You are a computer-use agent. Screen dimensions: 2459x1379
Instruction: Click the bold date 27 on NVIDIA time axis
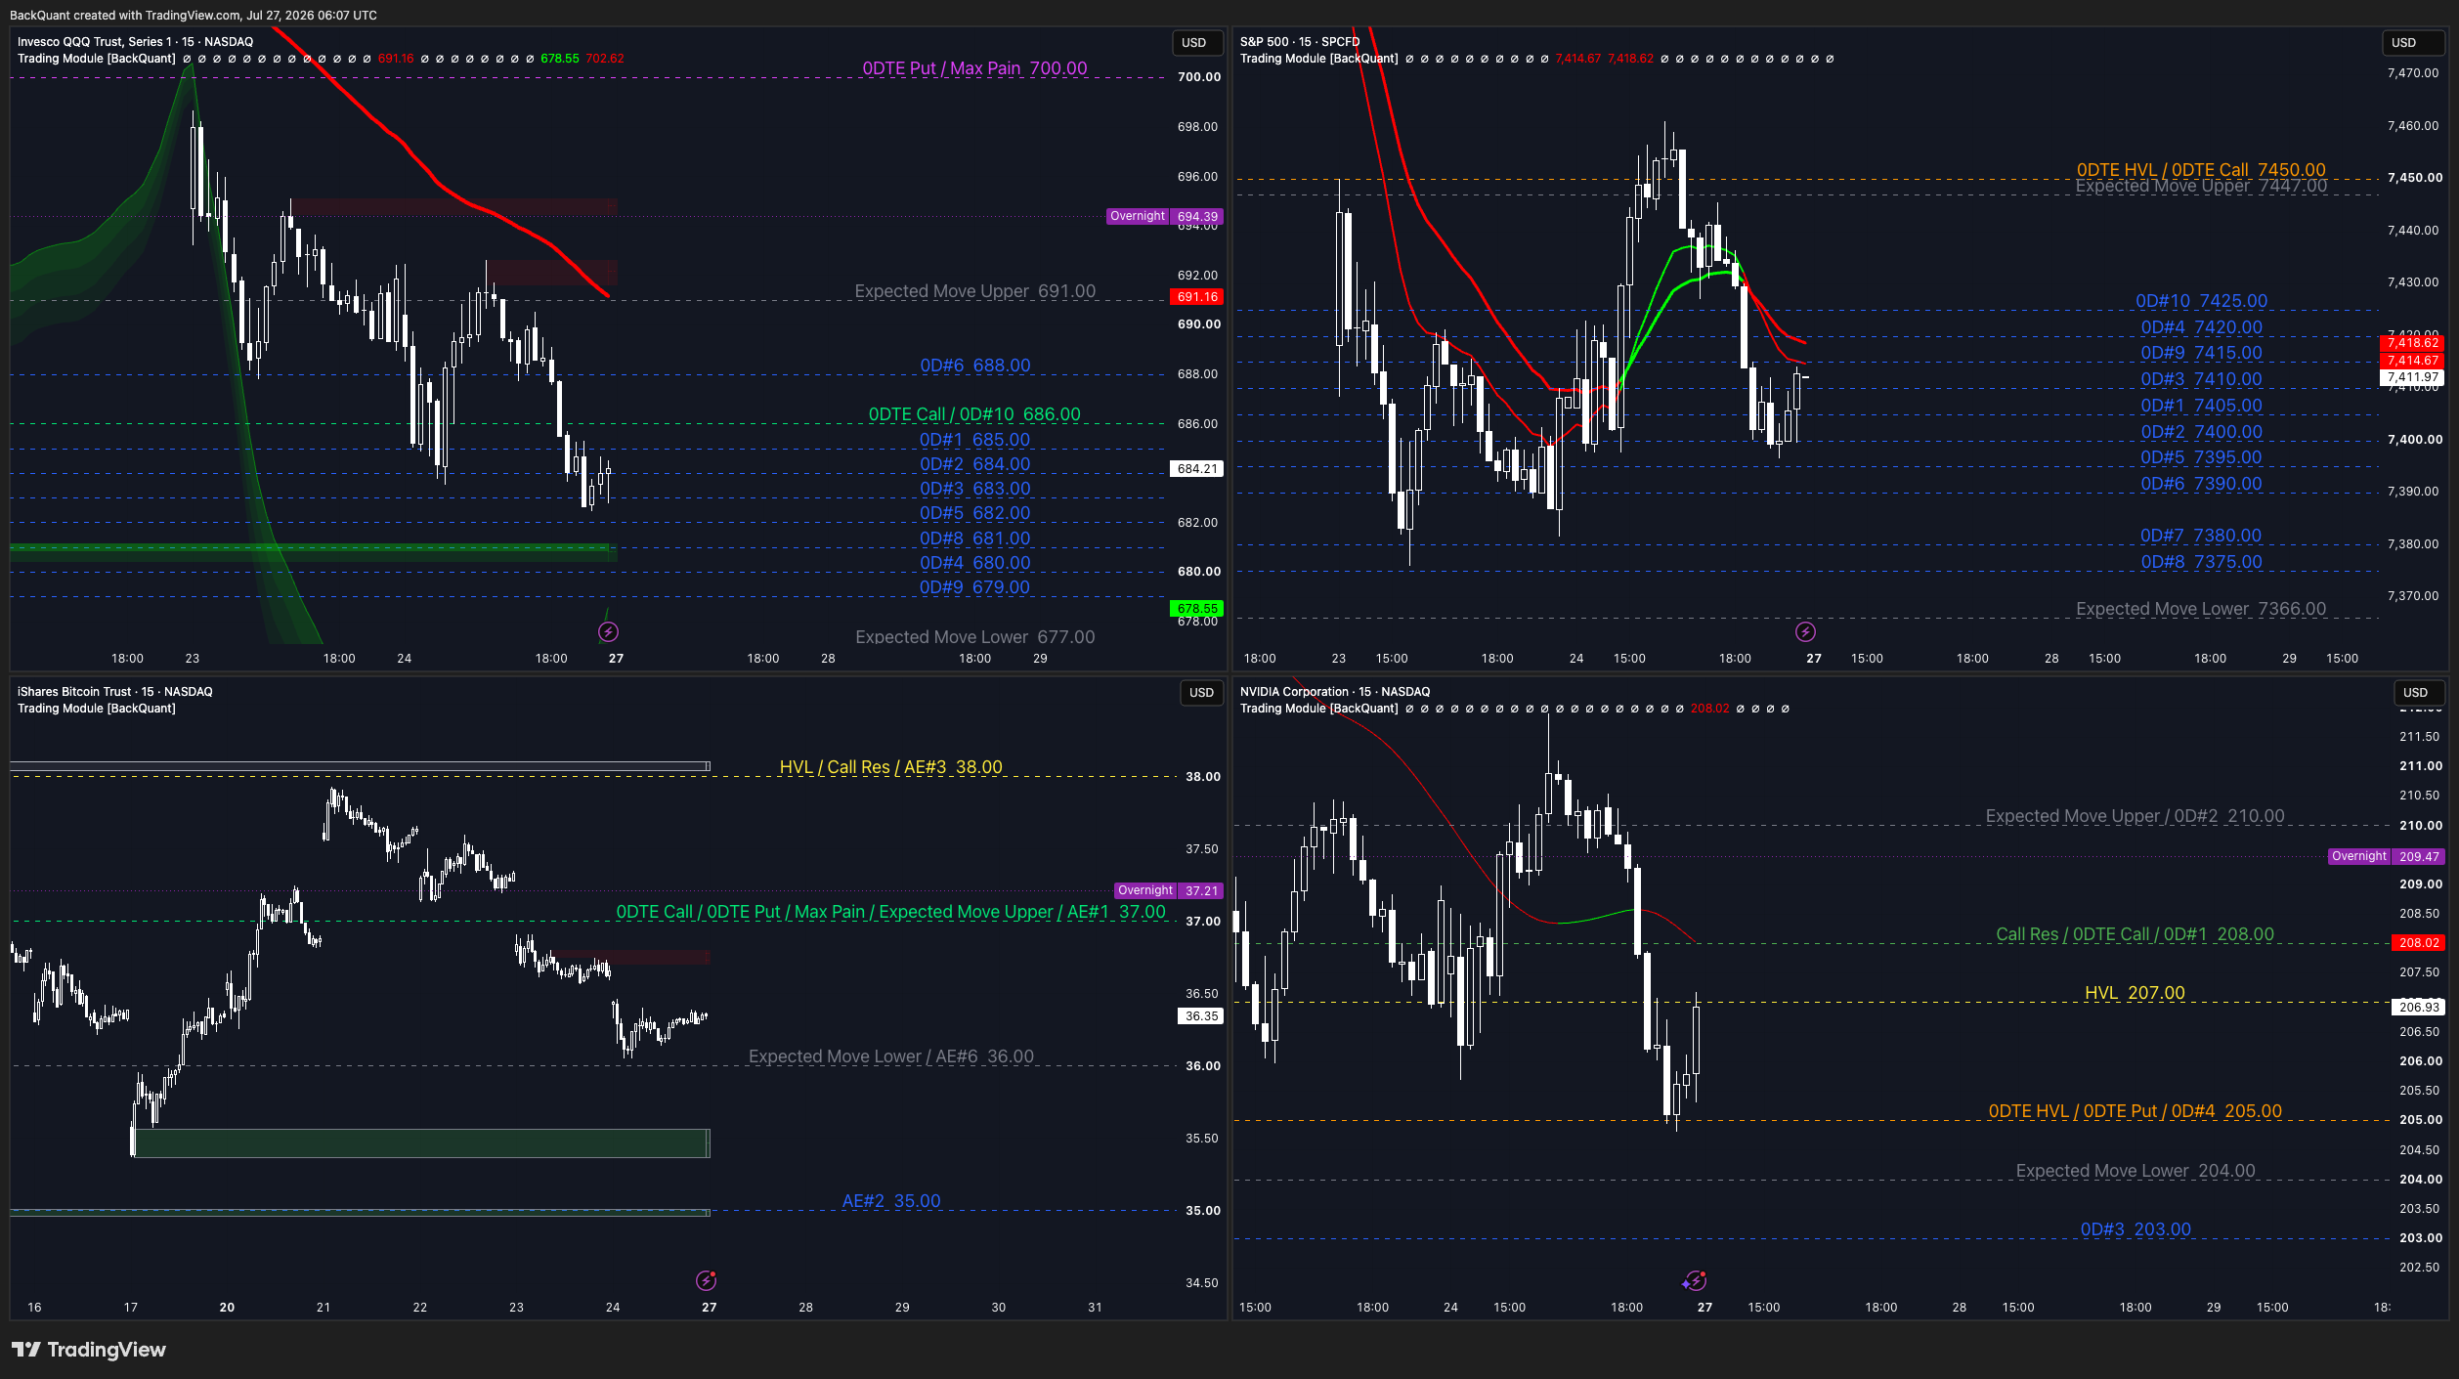coord(1704,1308)
